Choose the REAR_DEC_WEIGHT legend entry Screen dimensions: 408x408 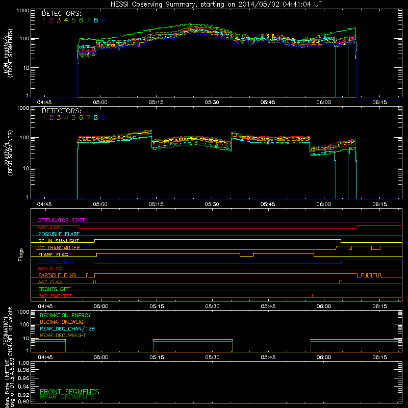tap(63, 336)
